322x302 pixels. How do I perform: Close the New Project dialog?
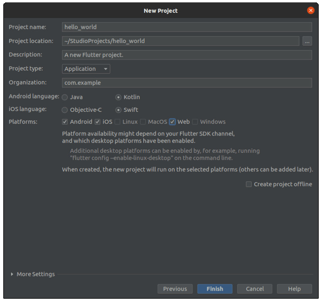310,11
